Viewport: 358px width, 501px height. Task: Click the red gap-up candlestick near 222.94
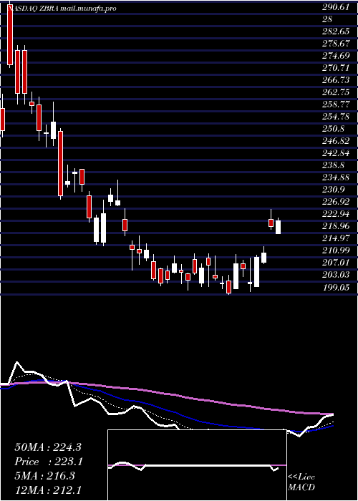click(x=271, y=220)
